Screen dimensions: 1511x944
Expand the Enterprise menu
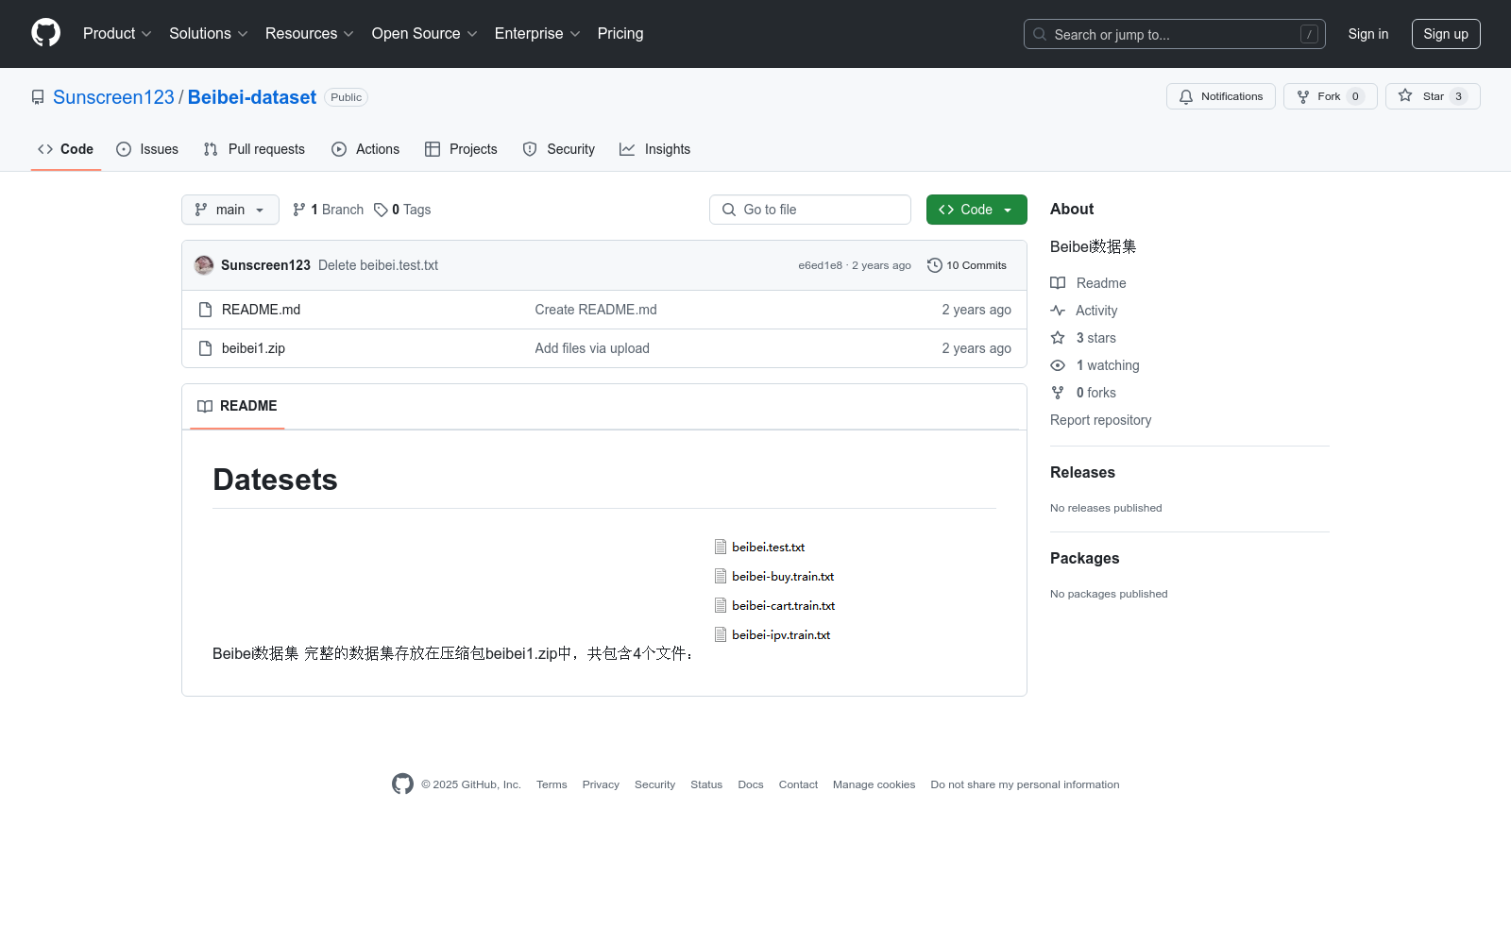[537, 33]
